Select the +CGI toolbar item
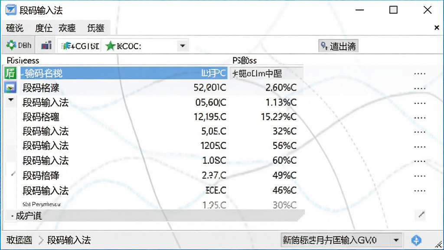The width and height of the screenshot is (444, 250). (x=80, y=46)
